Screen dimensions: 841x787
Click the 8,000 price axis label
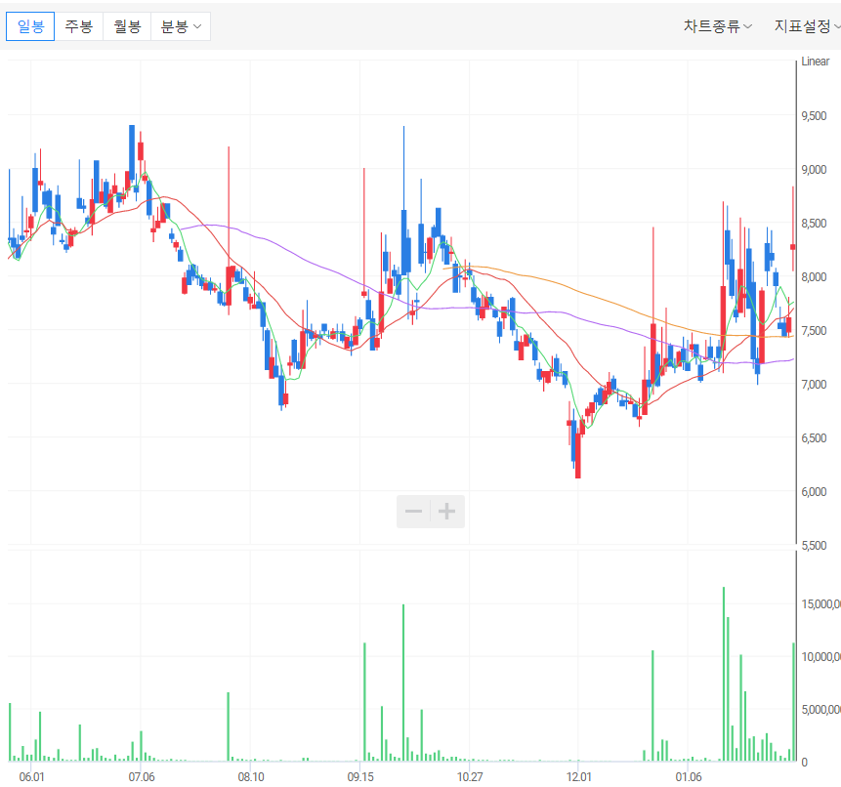pos(814,276)
